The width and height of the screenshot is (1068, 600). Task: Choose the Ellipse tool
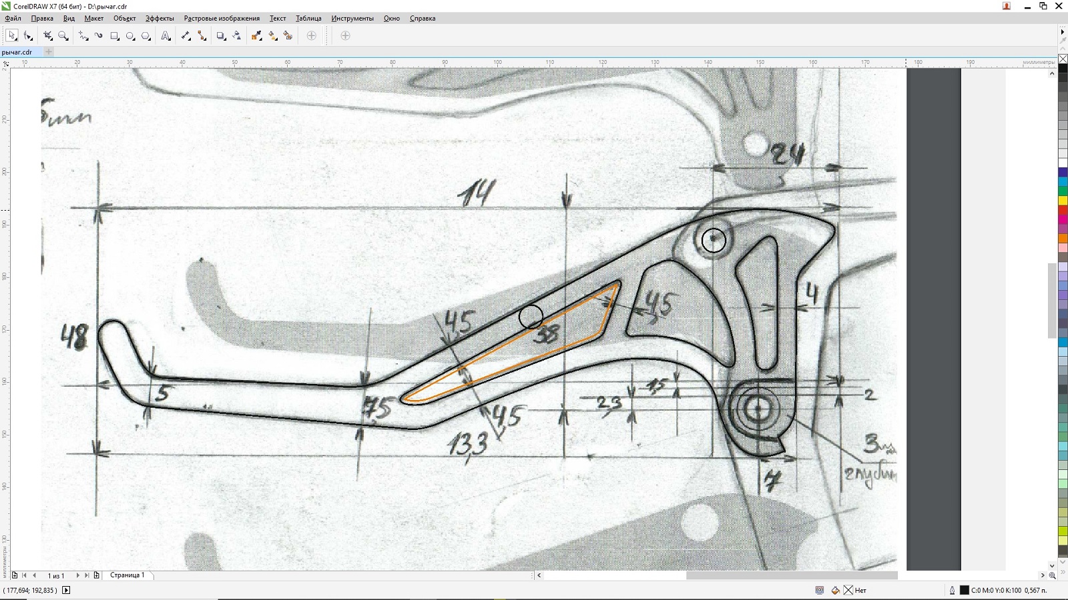[130, 36]
